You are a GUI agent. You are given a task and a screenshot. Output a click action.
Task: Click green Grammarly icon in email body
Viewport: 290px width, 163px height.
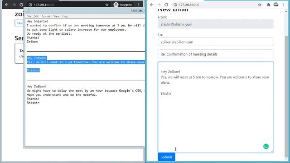pyautogui.click(x=266, y=146)
